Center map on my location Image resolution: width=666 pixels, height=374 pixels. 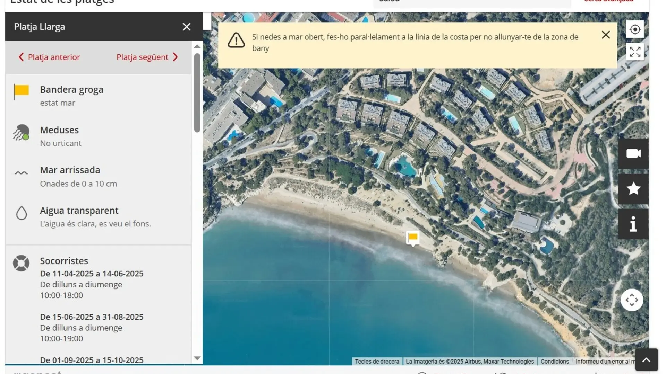635,29
